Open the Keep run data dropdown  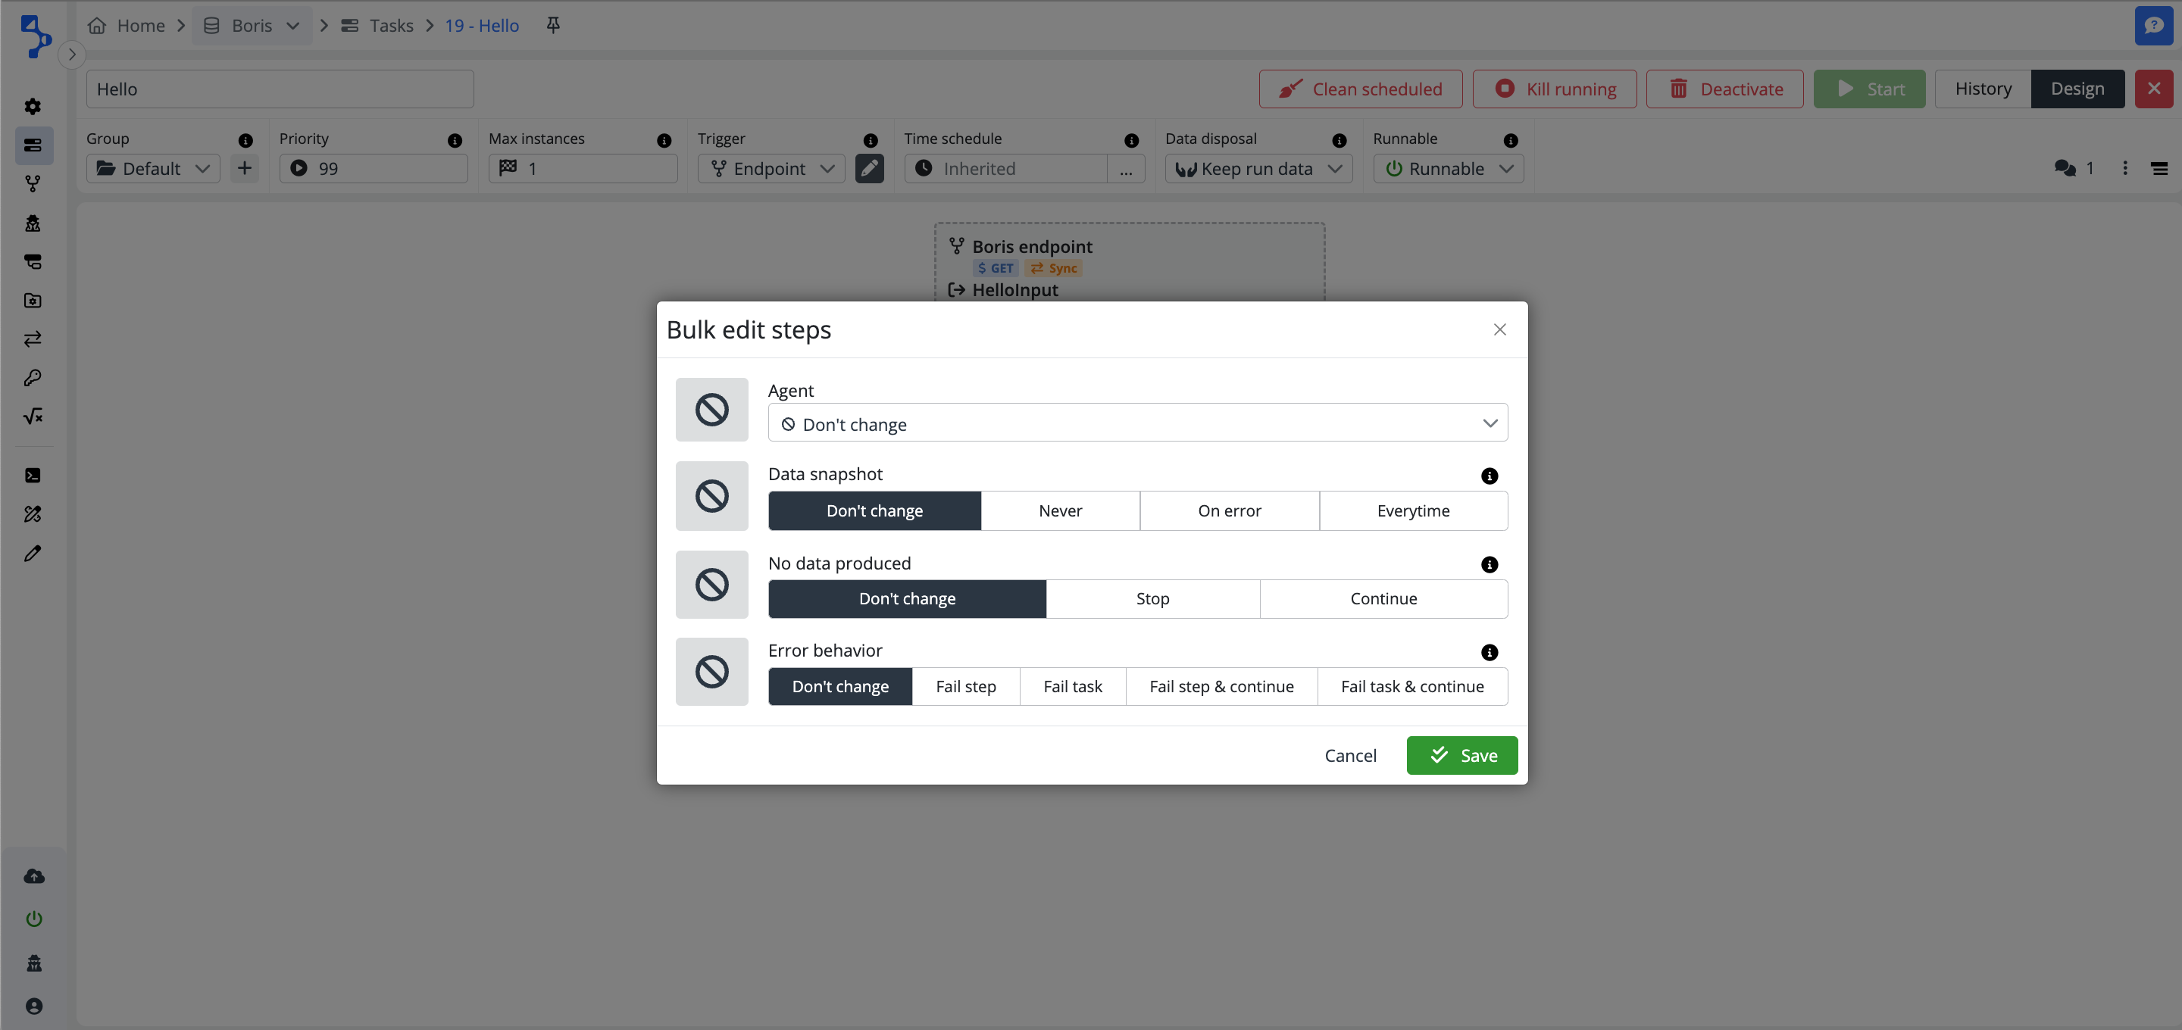click(1258, 169)
